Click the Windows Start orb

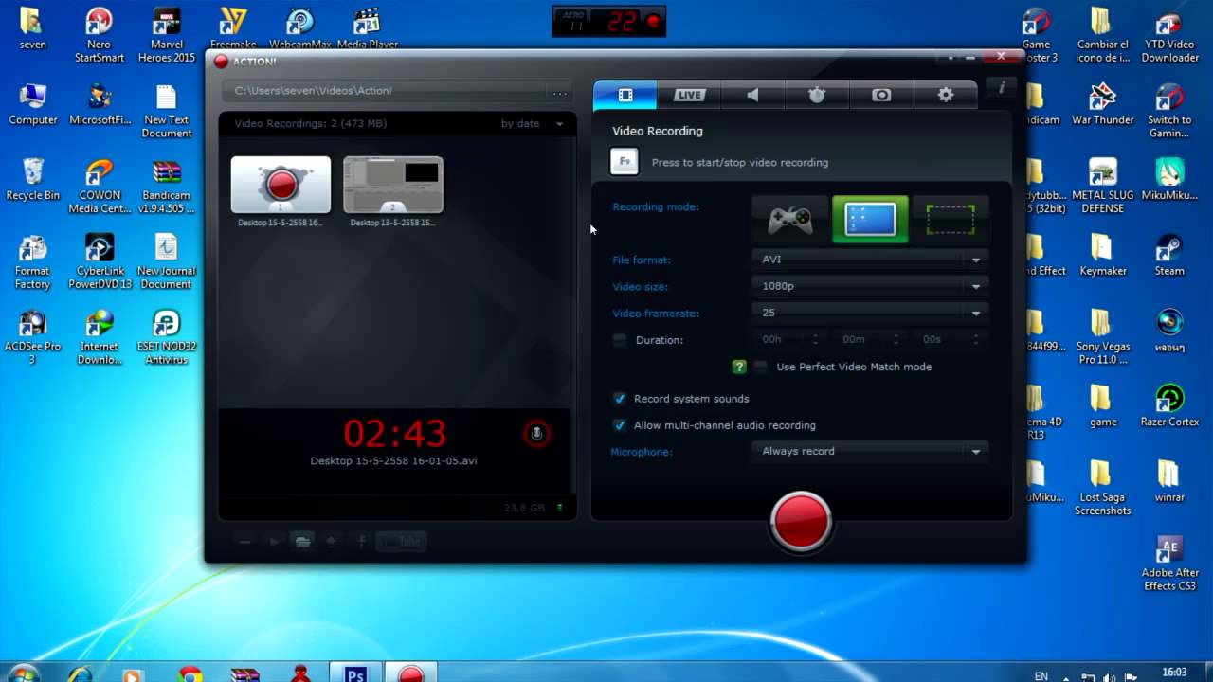tap(23, 673)
